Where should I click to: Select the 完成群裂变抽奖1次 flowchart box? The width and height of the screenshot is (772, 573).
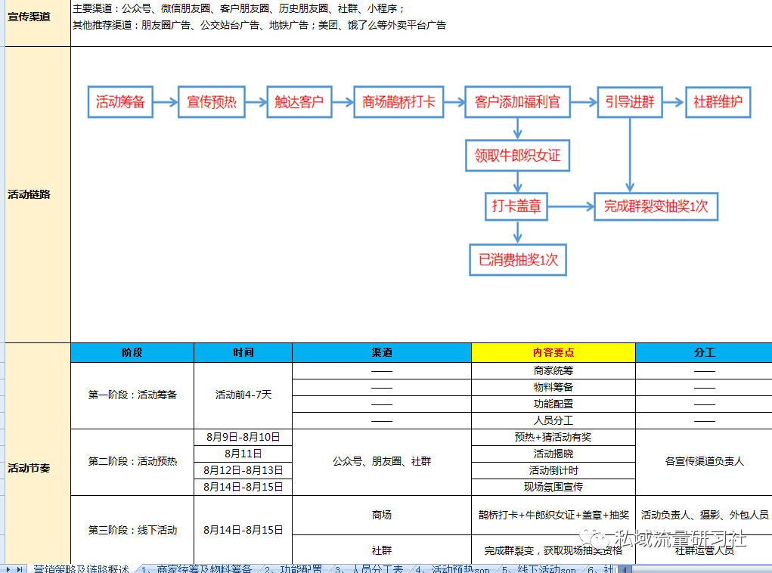tap(656, 206)
